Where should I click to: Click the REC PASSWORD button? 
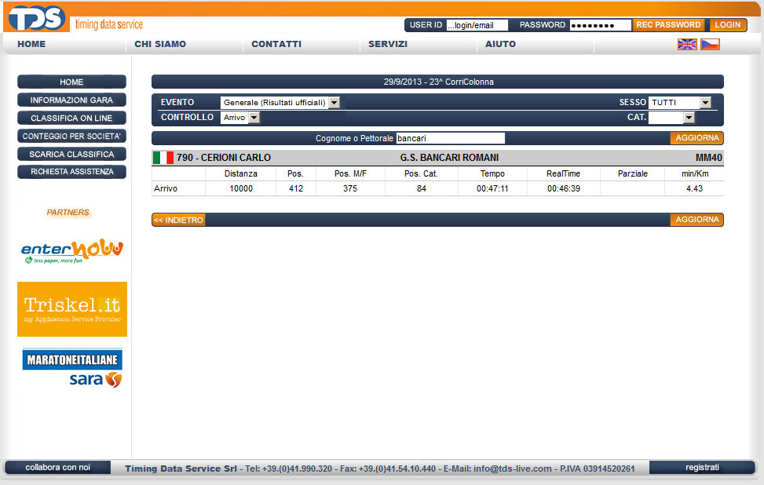pos(668,25)
